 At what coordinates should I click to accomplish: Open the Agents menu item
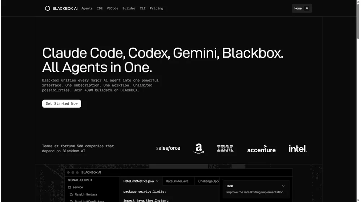click(x=87, y=8)
